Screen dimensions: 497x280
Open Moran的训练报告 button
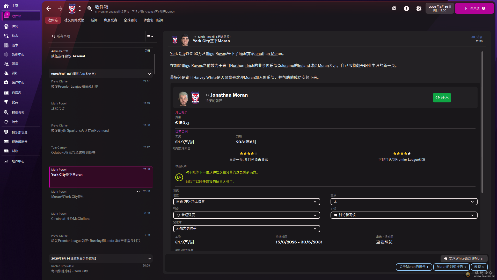click(x=451, y=267)
